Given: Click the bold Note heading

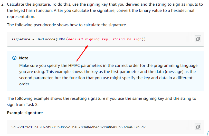Looking at the screenshot, I should pyautogui.click(x=24, y=58).
